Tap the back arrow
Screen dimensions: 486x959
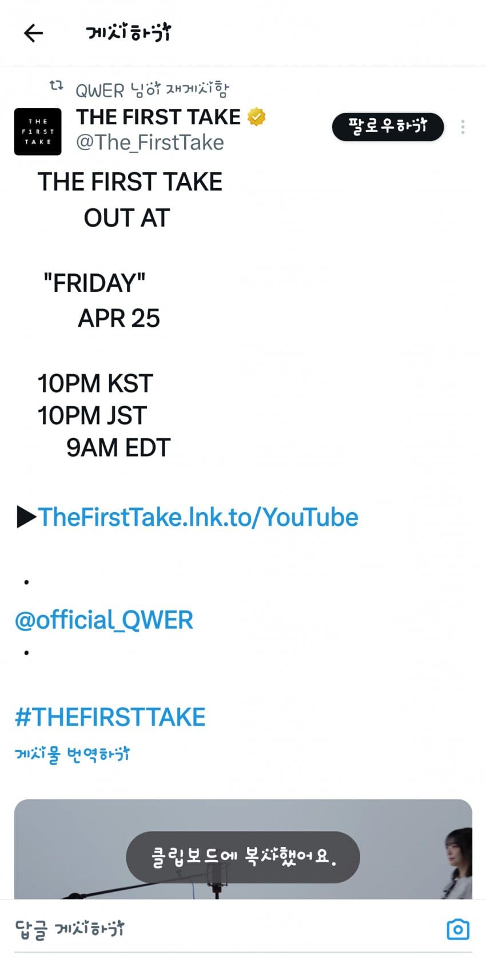point(33,33)
